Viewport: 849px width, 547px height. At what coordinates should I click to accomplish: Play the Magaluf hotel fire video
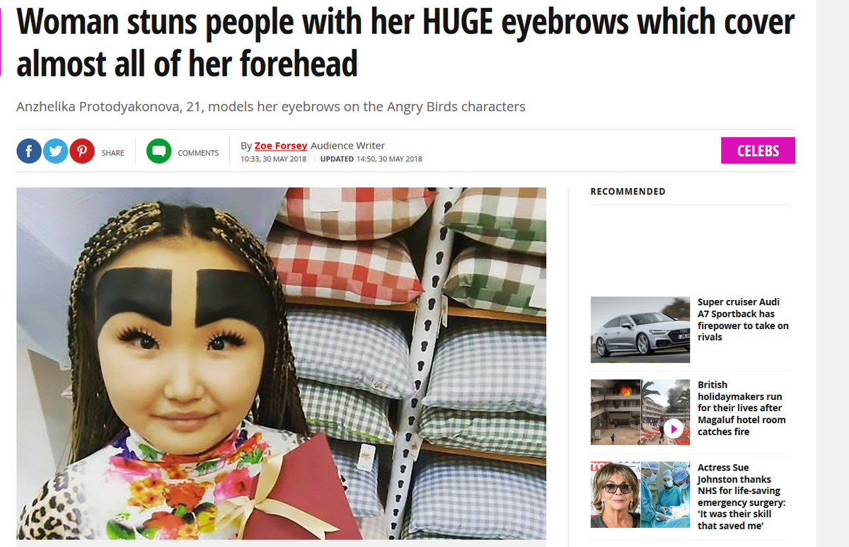point(674,428)
